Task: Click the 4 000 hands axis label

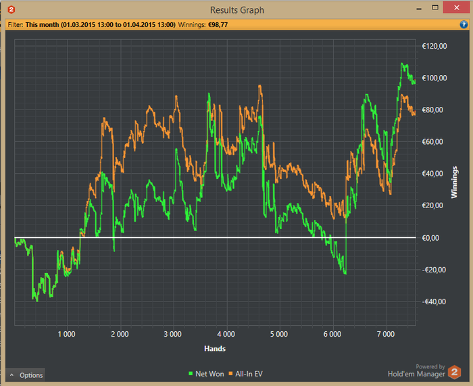Action: coord(226,334)
